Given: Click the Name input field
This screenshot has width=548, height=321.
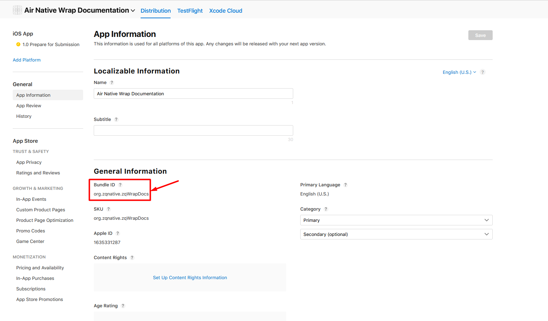Looking at the screenshot, I should tap(193, 94).
